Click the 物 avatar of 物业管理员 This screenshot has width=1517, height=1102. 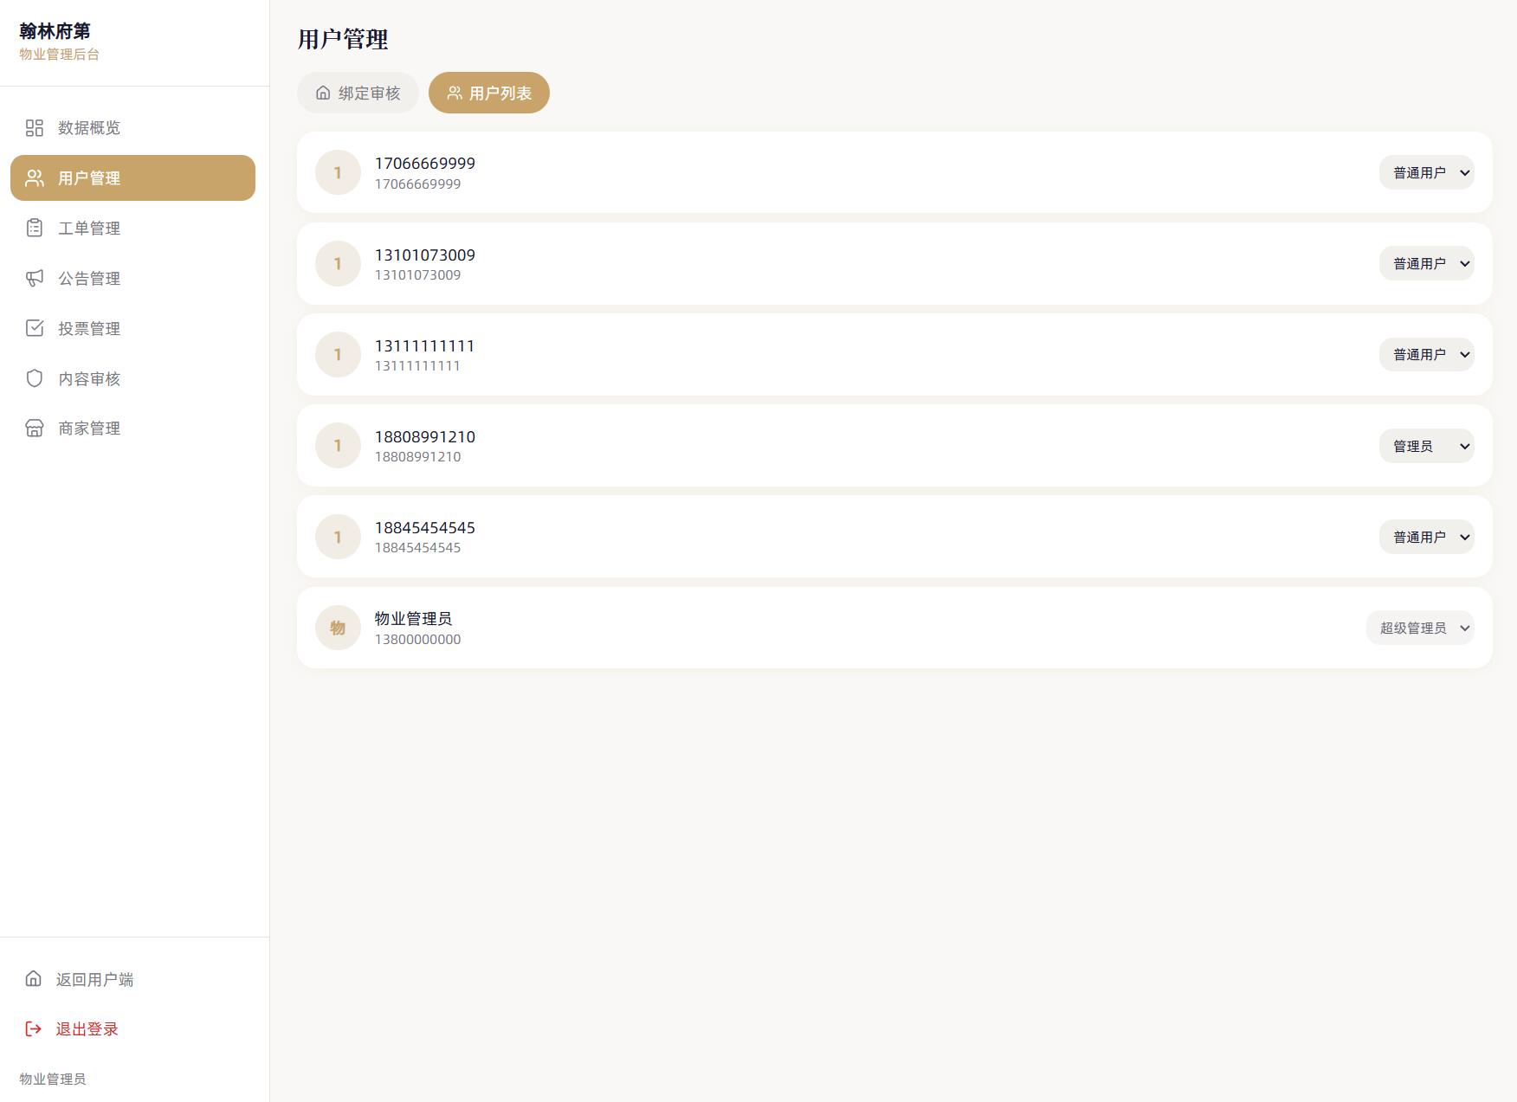(x=338, y=628)
